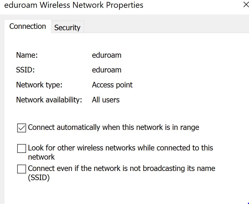Close the eduroam properties dialog
Screen dimensions: 249x204
[246, 4]
